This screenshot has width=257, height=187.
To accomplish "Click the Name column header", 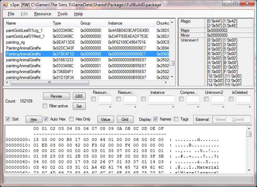I will pyautogui.click(x=27, y=23).
